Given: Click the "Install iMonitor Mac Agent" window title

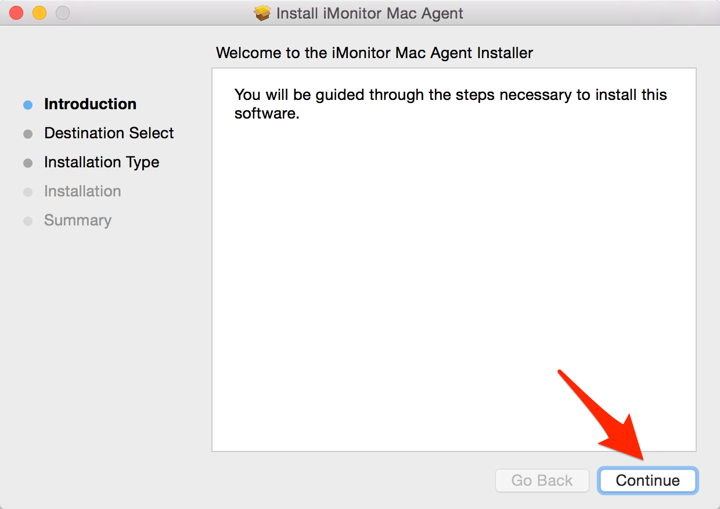Looking at the screenshot, I should (x=369, y=13).
